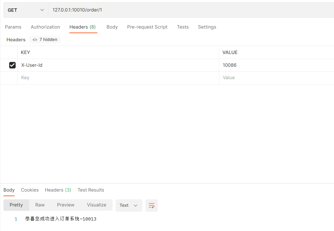Click the VALUE column header
Viewport: 334px width, 231px height.
(230, 52)
